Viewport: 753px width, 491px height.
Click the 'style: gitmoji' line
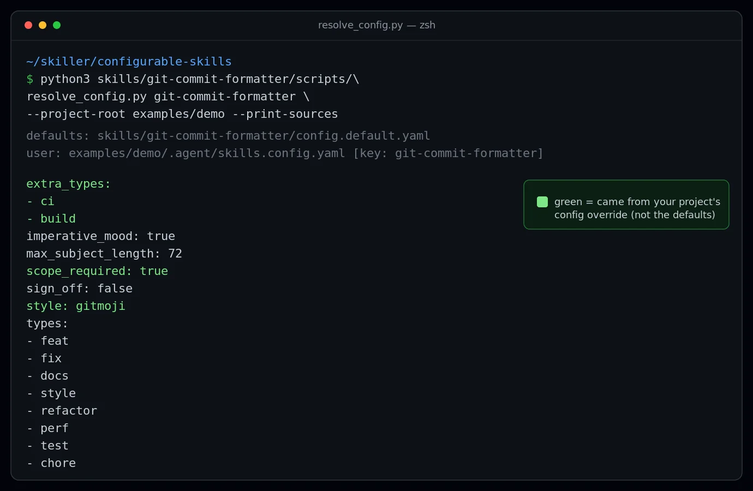(76, 306)
